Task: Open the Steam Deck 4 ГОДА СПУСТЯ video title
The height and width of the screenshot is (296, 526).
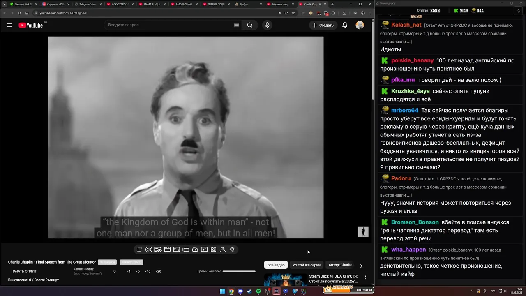Action: pyautogui.click(x=334, y=279)
